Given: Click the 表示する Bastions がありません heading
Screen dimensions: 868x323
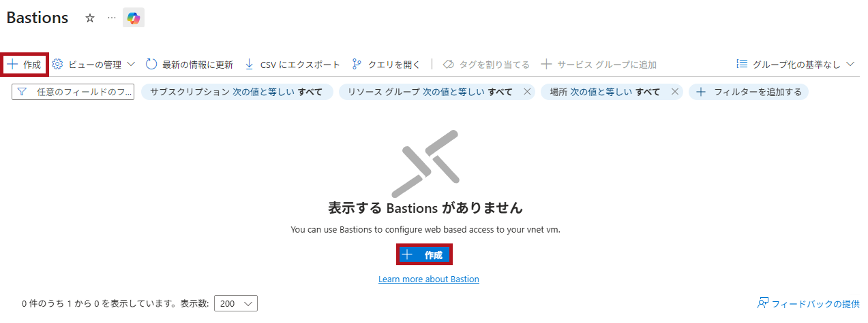Looking at the screenshot, I should [x=425, y=207].
